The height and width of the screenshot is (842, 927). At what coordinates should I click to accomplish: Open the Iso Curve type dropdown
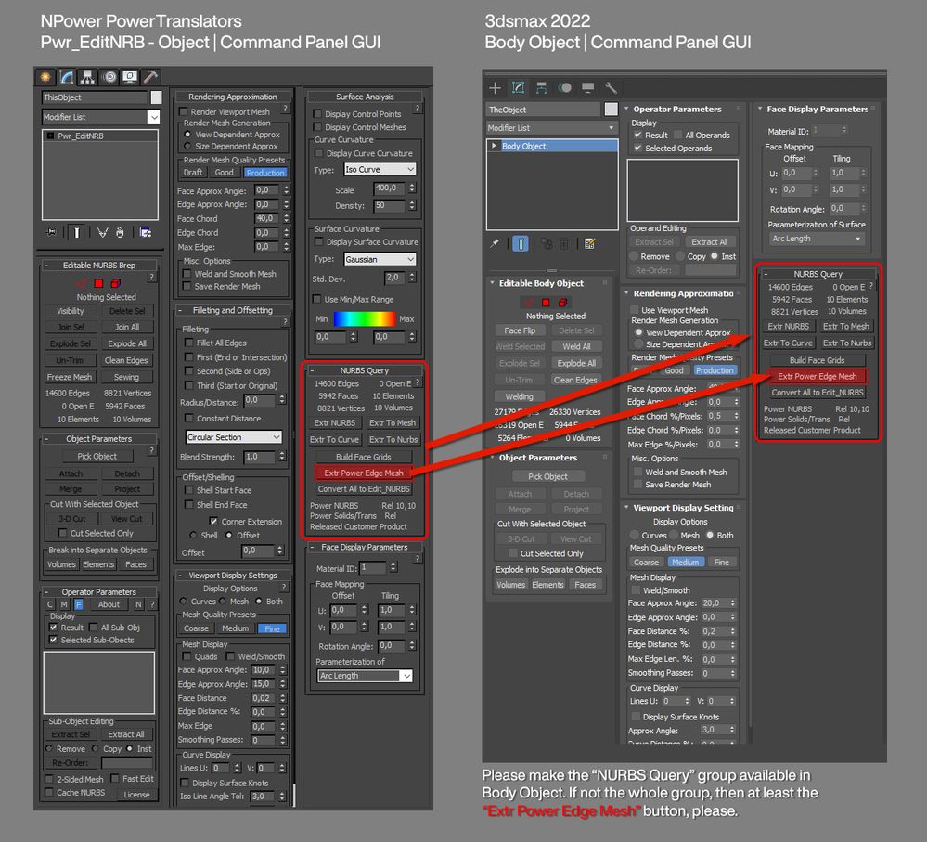[380, 169]
